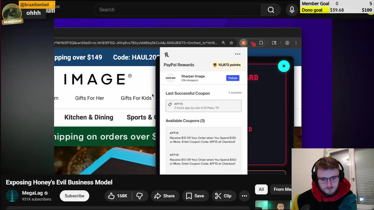Viewport: 374px width, 210px height.
Task: Click the 931K subscribers text
Action: pos(37,199)
